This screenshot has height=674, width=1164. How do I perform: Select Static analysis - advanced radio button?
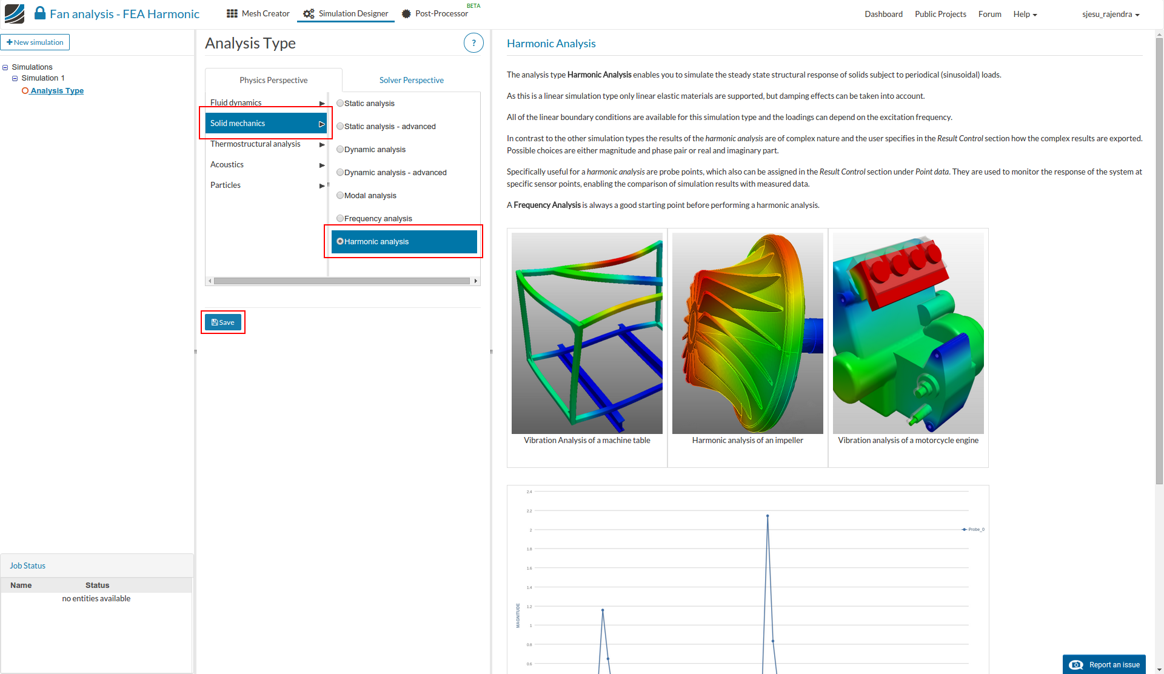[340, 126]
